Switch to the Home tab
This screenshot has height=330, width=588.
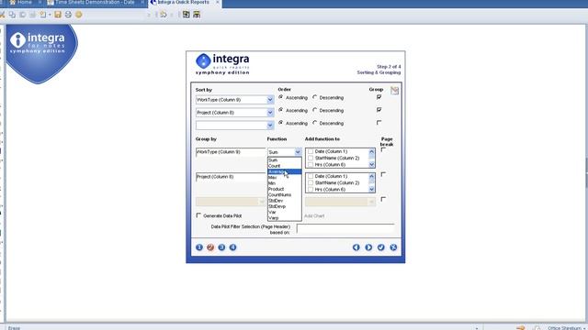pos(21,2)
